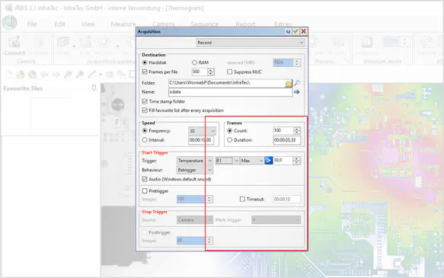444x278 pixels.
Task: Click the blue greater-than comparison button
Action: tap(268, 161)
